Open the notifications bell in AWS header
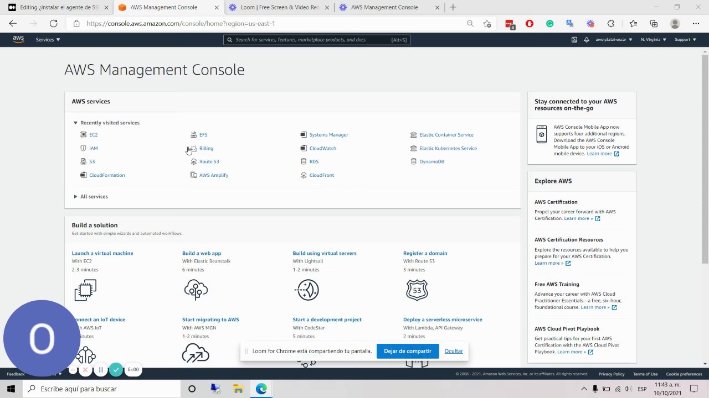 [587, 40]
